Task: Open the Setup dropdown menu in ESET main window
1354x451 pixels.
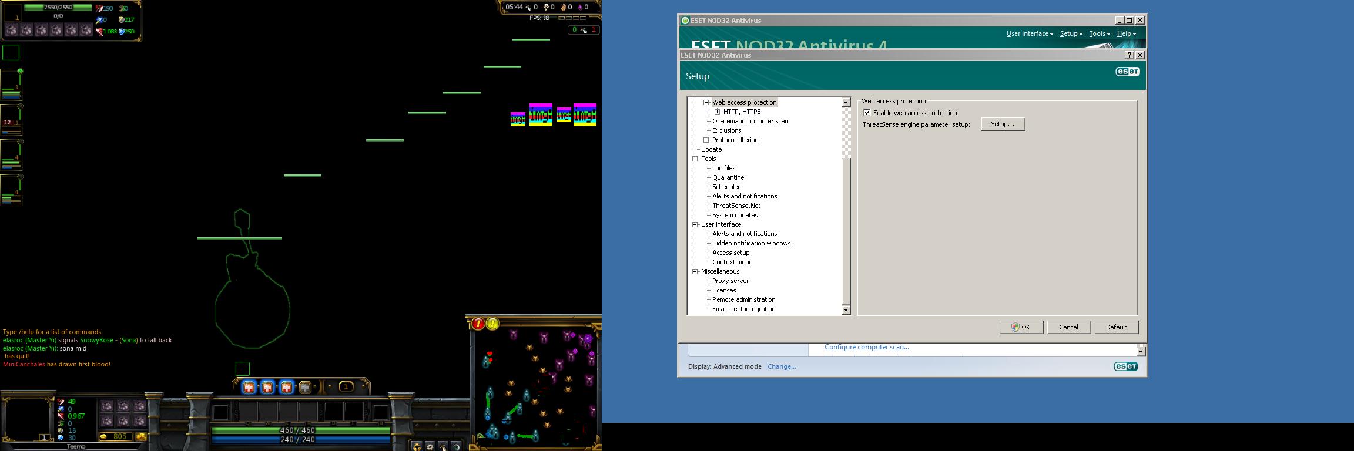Action: click(x=1071, y=34)
